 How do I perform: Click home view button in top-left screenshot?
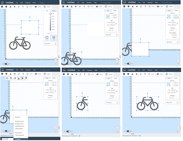pyautogui.click(x=56, y=64)
